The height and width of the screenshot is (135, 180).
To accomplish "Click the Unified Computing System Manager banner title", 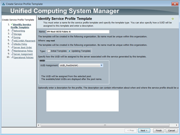I will [65, 11].
